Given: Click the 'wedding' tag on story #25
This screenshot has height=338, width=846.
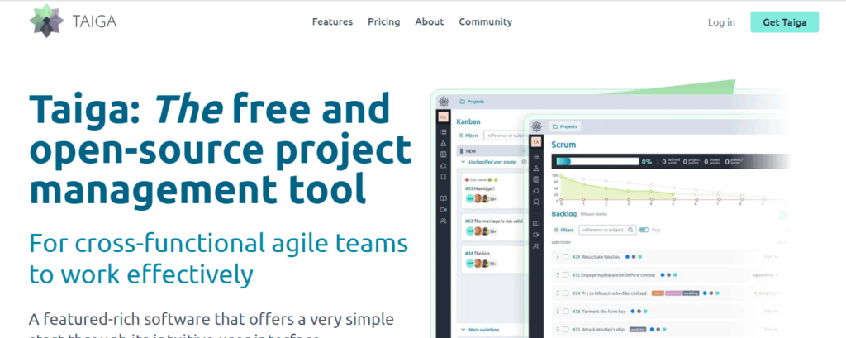Looking at the screenshot, I should (638, 330).
